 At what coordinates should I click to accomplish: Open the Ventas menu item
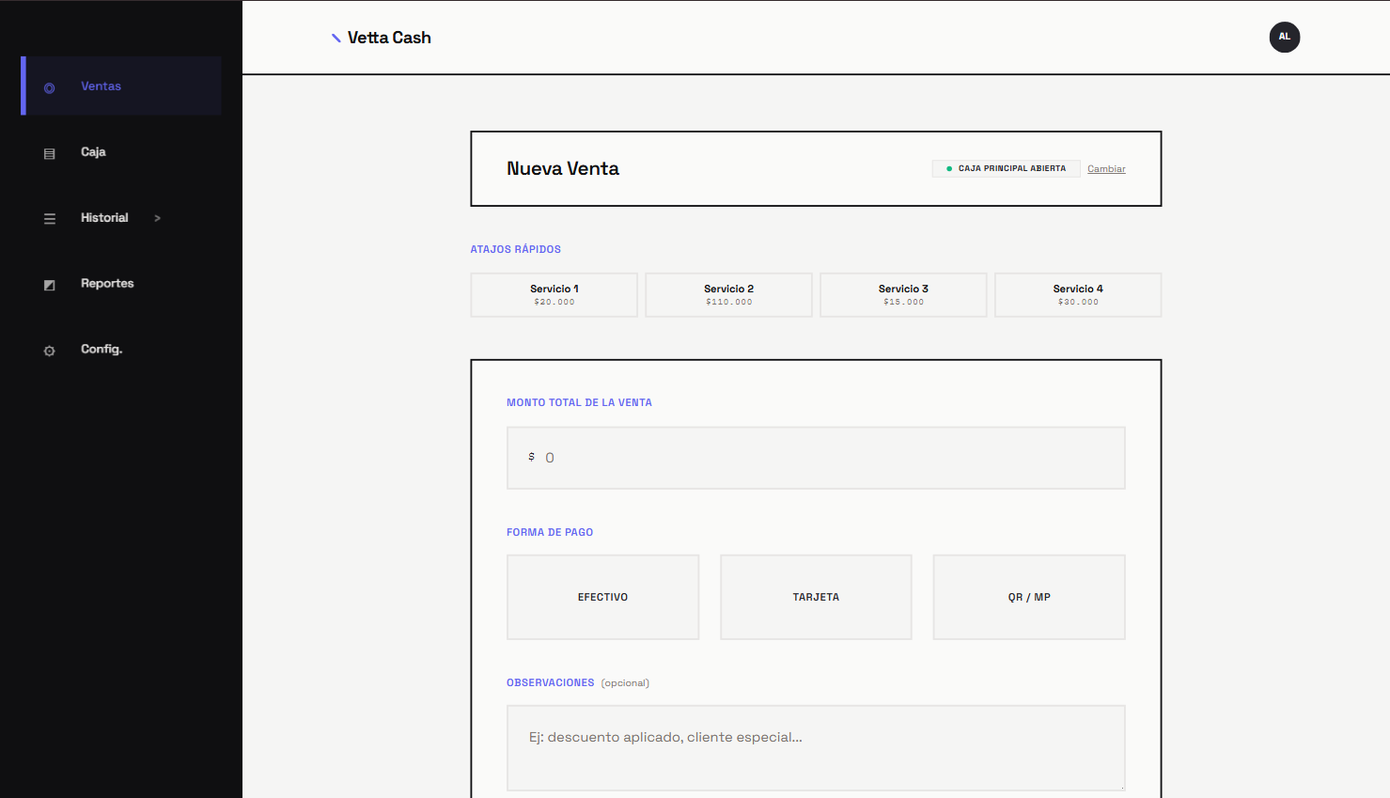(123, 86)
